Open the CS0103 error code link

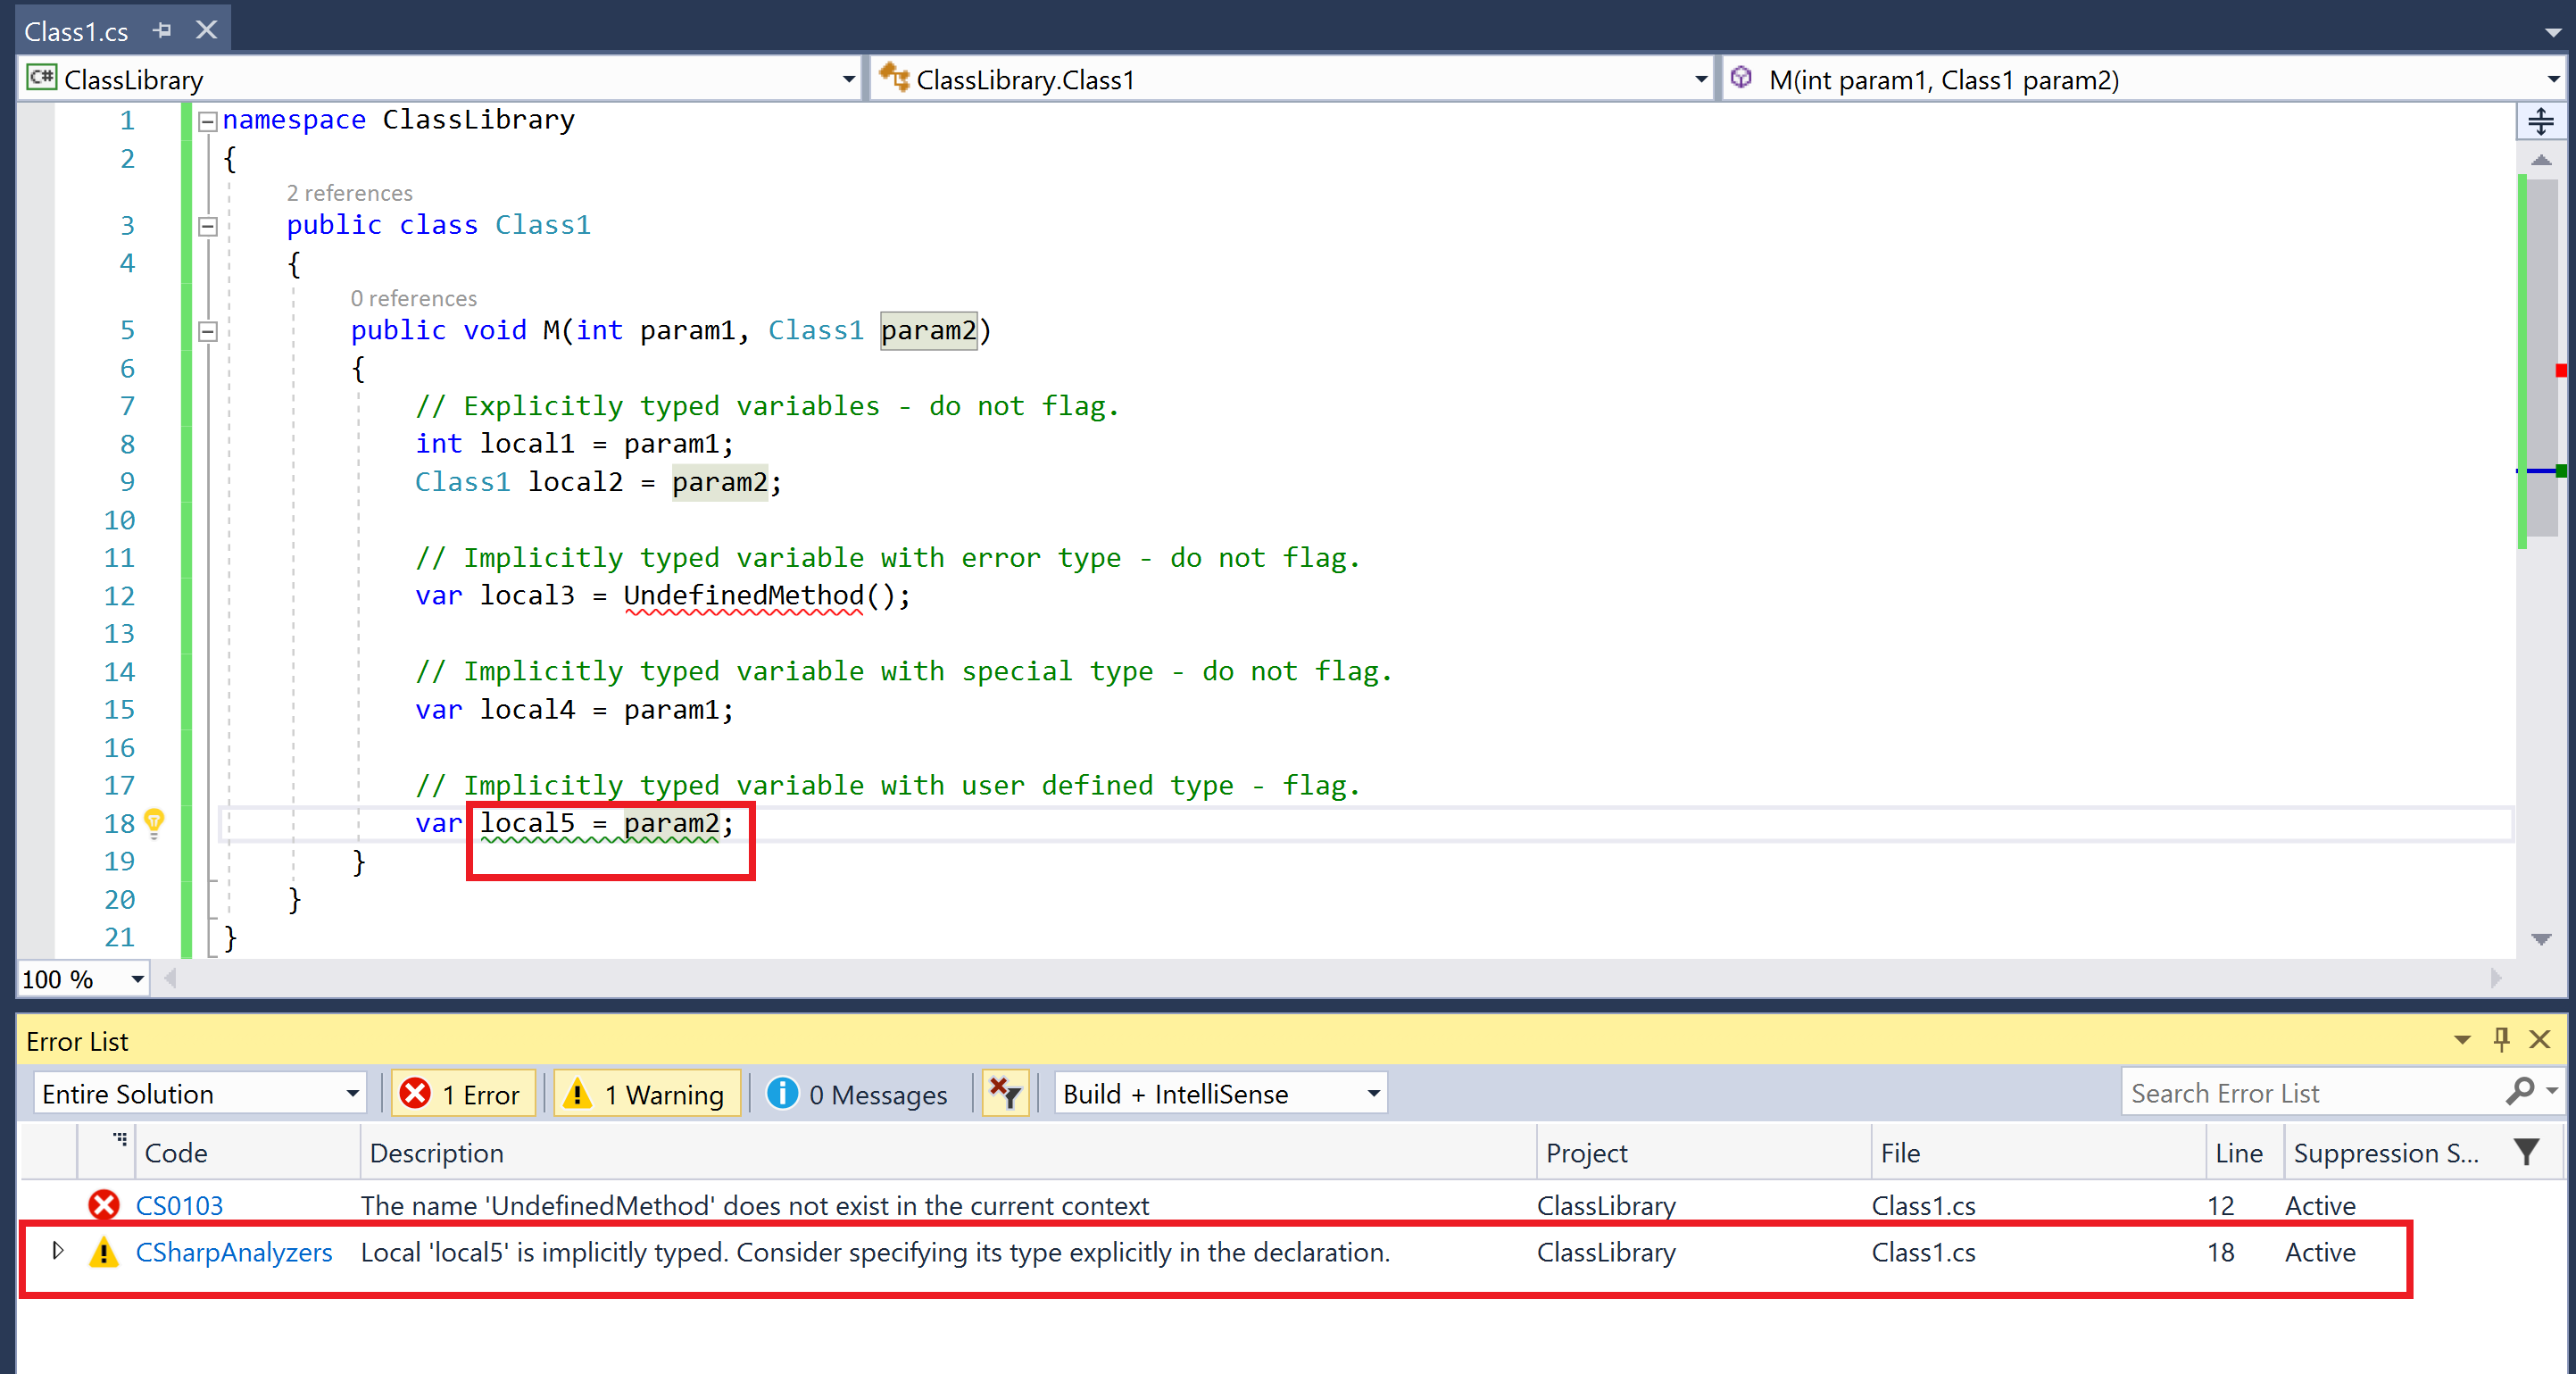pos(179,1205)
